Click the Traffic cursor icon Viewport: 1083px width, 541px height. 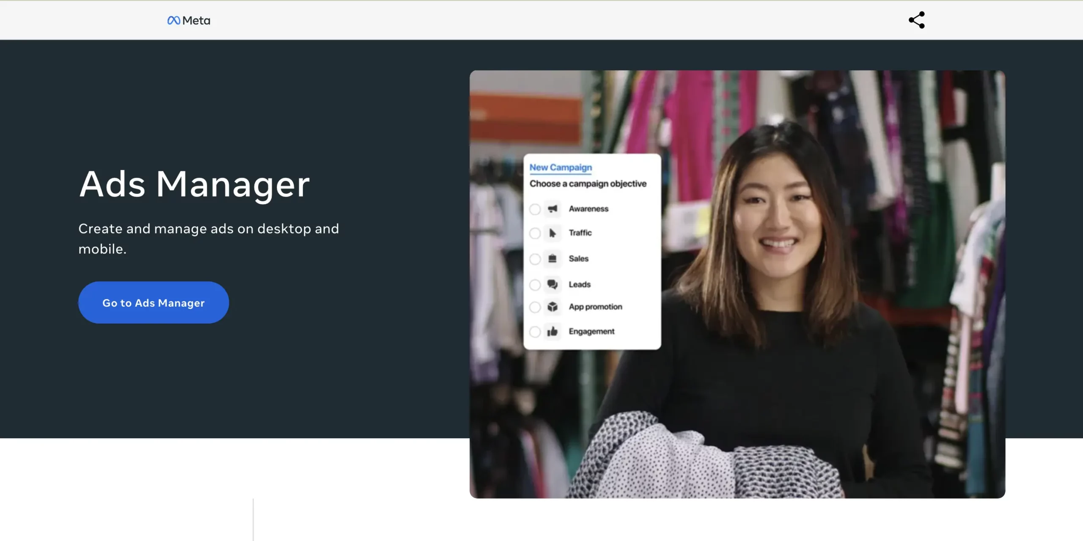click(552, 233)
